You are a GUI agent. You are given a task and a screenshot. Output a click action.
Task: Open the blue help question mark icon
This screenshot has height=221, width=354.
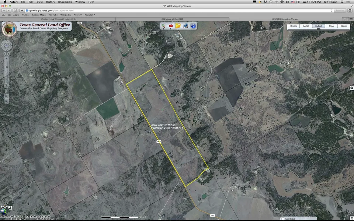193,26
